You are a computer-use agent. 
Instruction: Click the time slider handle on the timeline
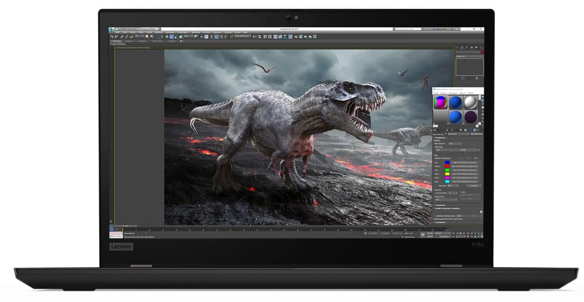[x=126, y=226]
